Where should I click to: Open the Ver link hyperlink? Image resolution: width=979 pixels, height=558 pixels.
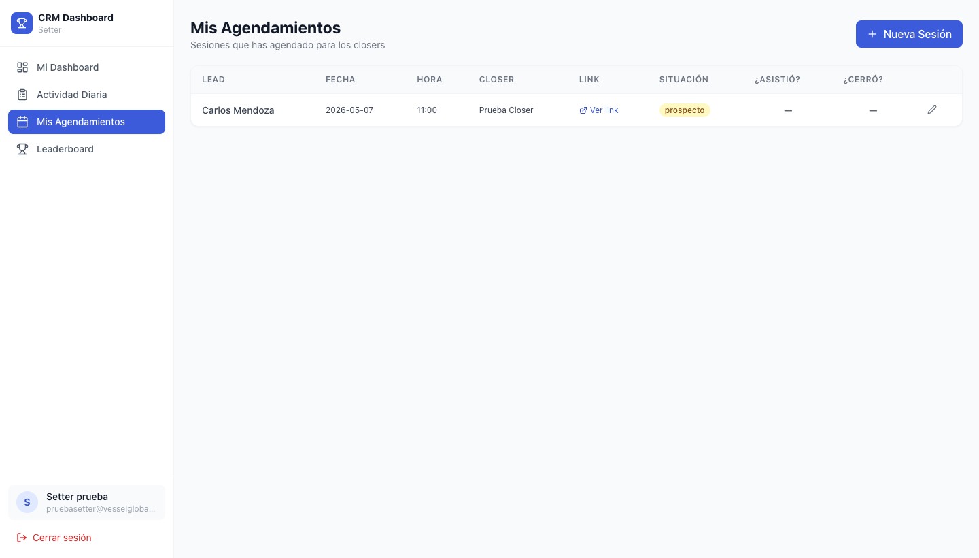coord(604,110)
